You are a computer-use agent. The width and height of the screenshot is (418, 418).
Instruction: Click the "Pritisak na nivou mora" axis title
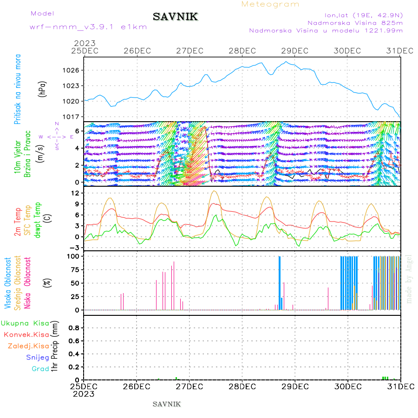click(18, 89)
